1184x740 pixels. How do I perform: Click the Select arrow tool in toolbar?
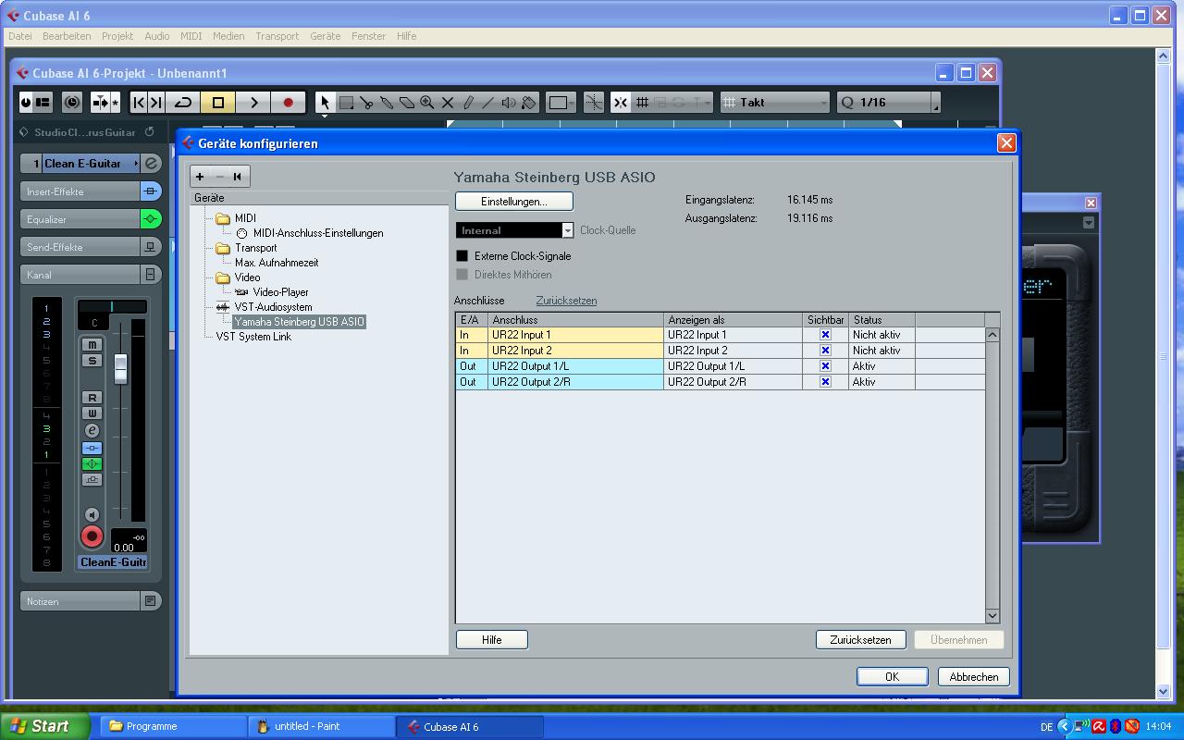coord(325,103)
